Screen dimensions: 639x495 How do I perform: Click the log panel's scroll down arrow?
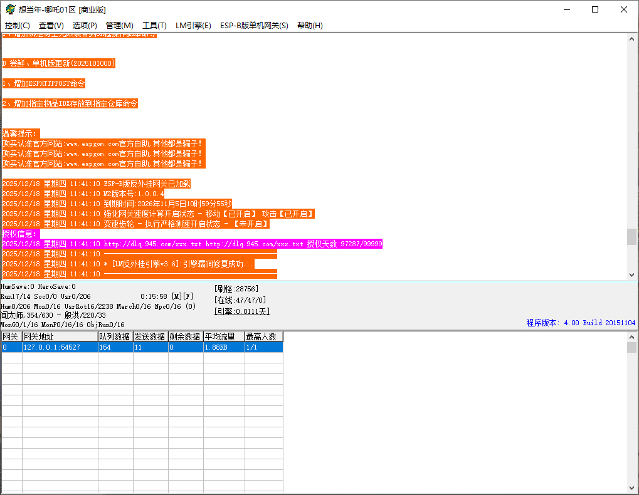click(631, 274)
